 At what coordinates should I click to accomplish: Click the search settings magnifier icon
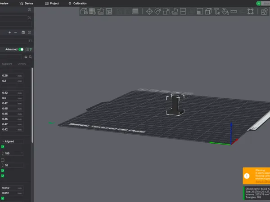coord(30,57)
